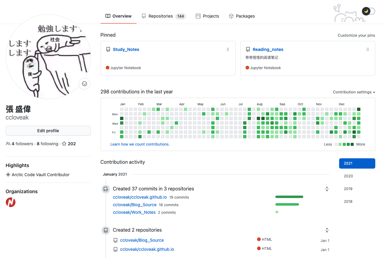Click the stars icon showing 202
The height and width of the screenshot is (262, 385).
click(x=64, y=144)
